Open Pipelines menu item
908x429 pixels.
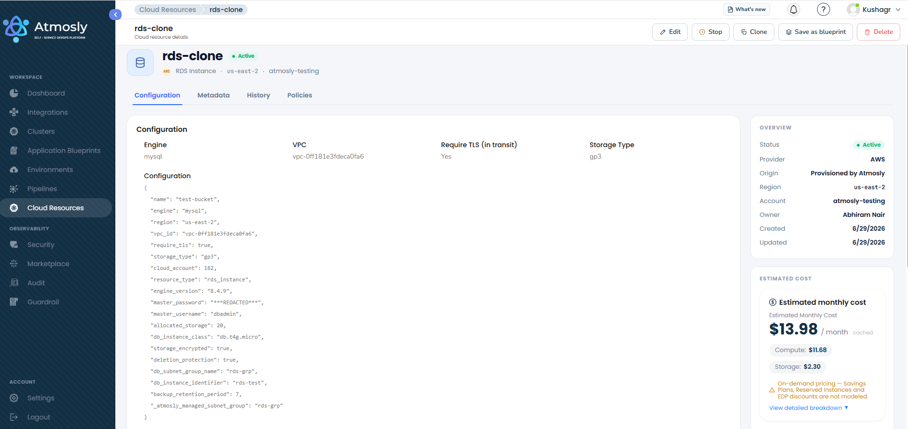pyautogui.click(x=56, y=189)
